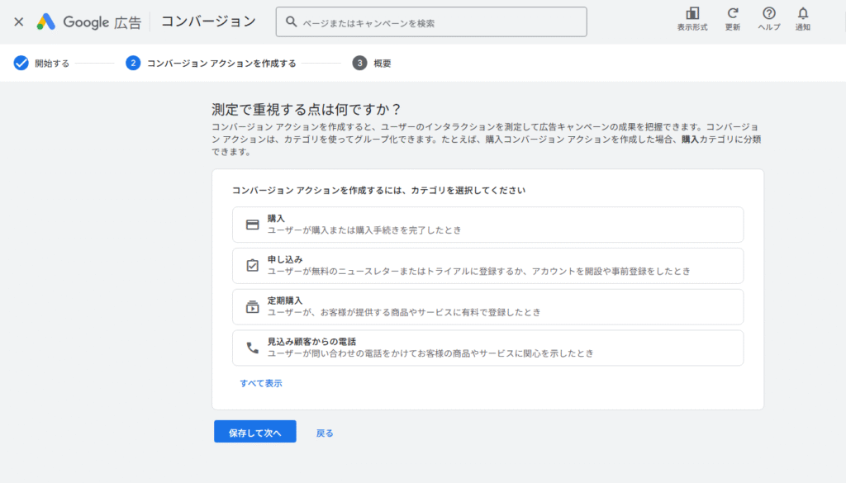846x483 pixels.
Task: Open the page search dropdown field
Action: coord(431,21)
